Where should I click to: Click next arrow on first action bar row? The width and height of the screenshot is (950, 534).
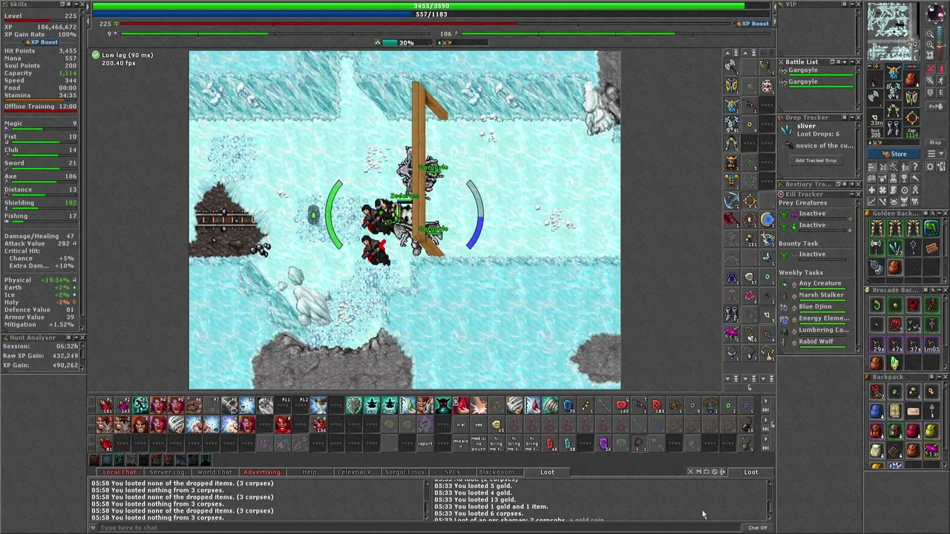[x=766, y=401]
